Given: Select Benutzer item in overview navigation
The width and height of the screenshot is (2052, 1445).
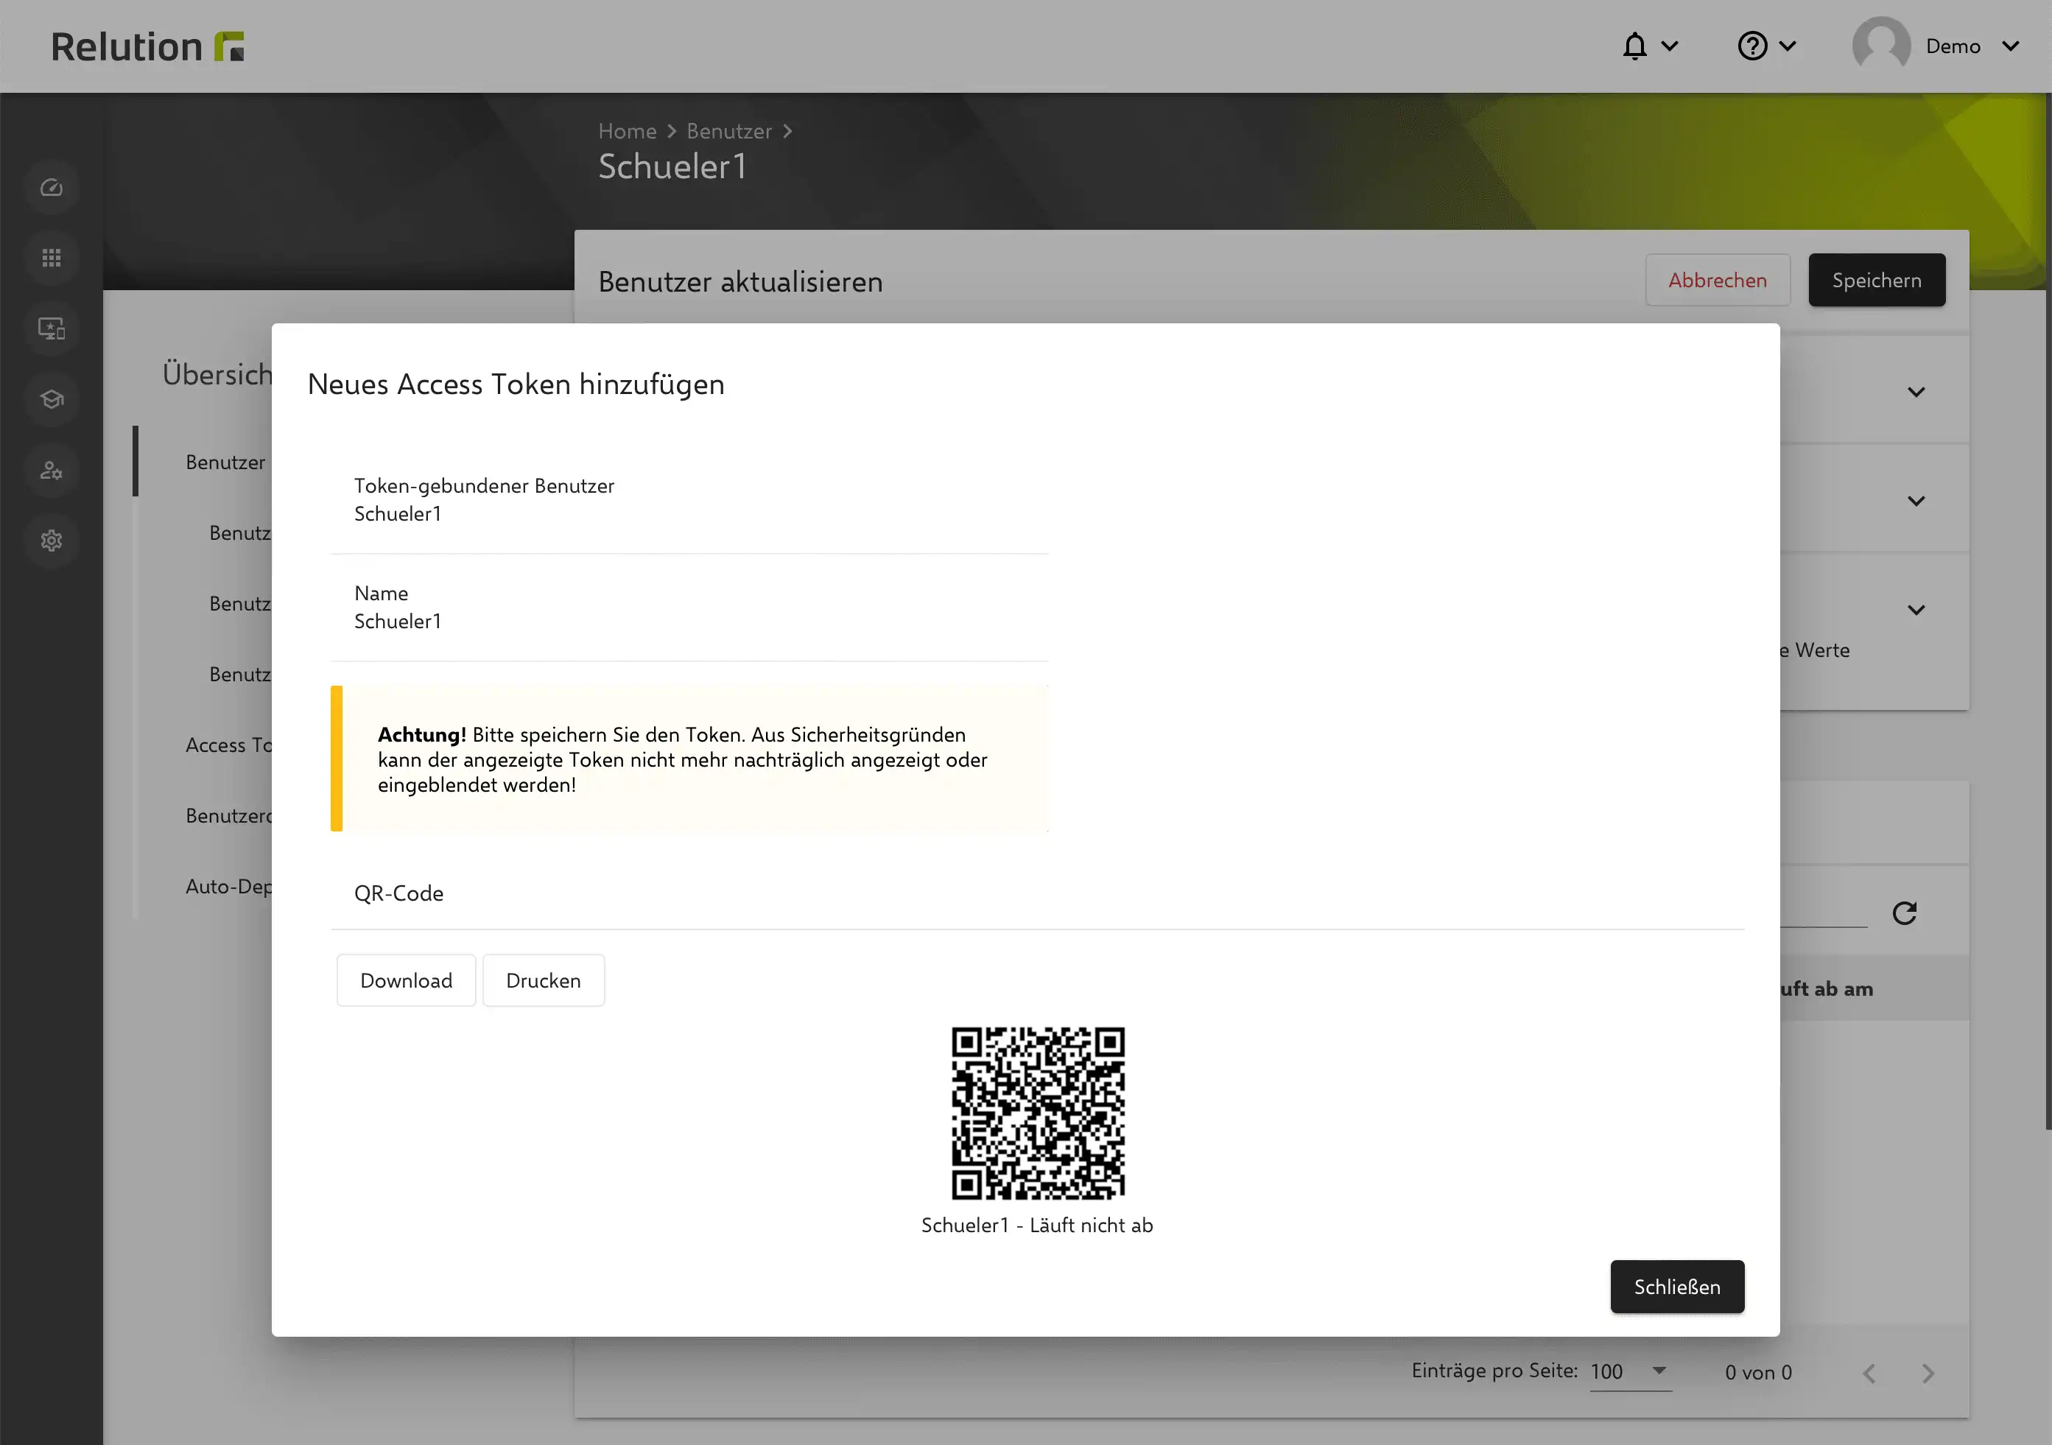Looking at the screenshot, I should coord(225,462).
